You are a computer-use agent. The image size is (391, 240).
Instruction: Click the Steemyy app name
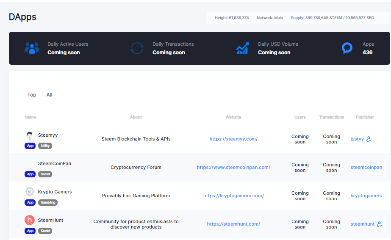(x=47, y=135)
